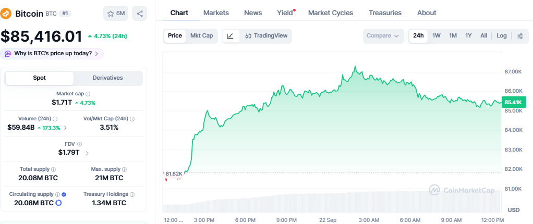
Task: Toggle the Mkt Cap chart view
Action: point(202,36)
